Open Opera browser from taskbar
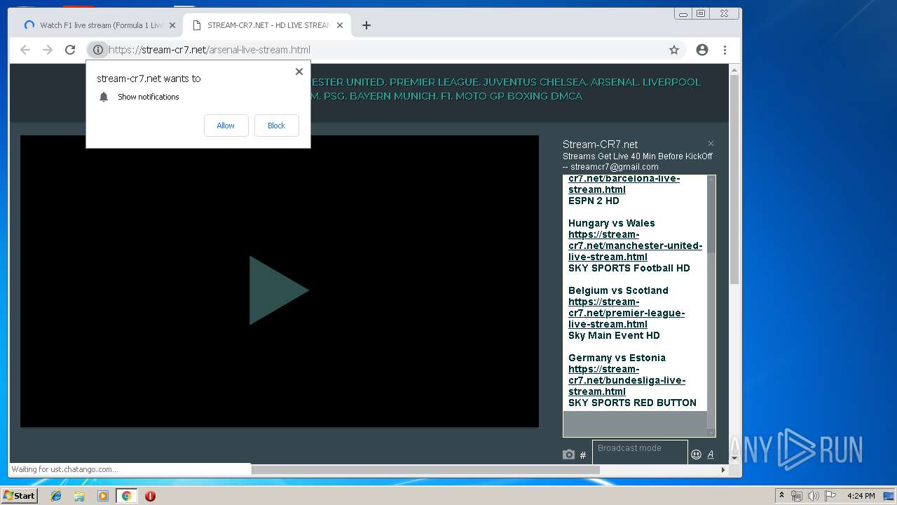The image size is (897, 505). (x=150, y=496)
